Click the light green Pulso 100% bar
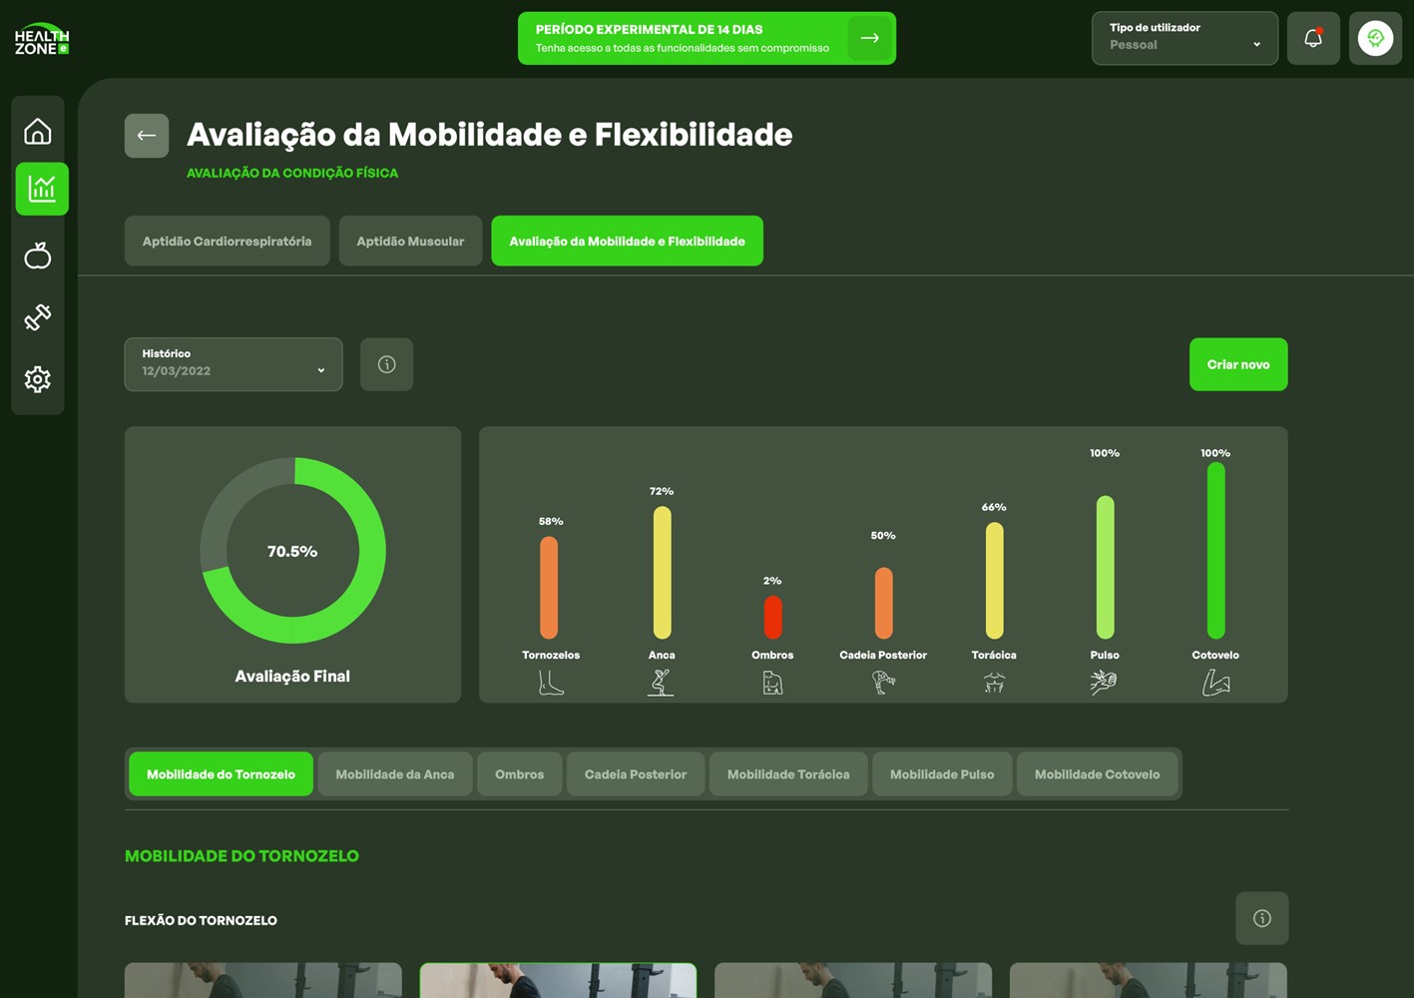This screenshot has width=1414, height=998. pos(1105,567)
